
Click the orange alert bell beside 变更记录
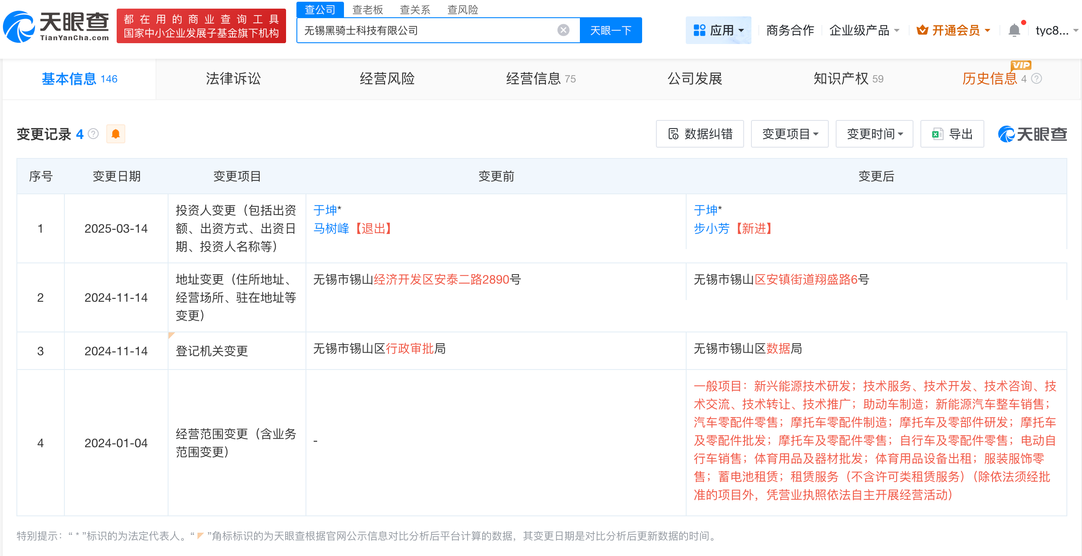(115, 134)
